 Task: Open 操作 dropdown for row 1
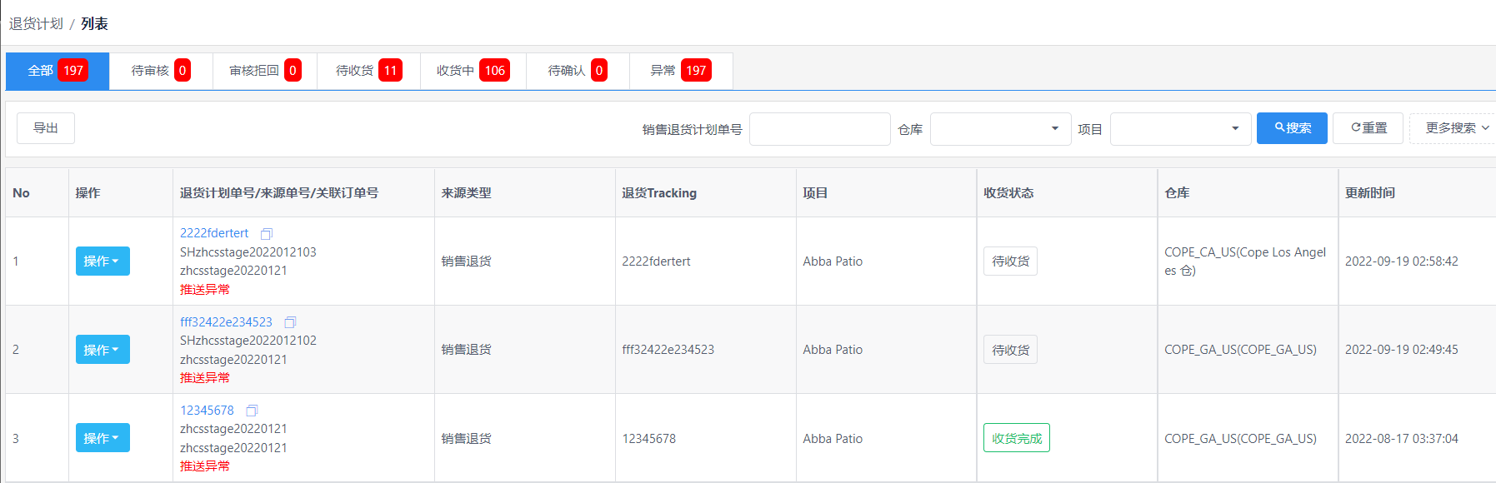pyautogui.click(x=103, y=261)
